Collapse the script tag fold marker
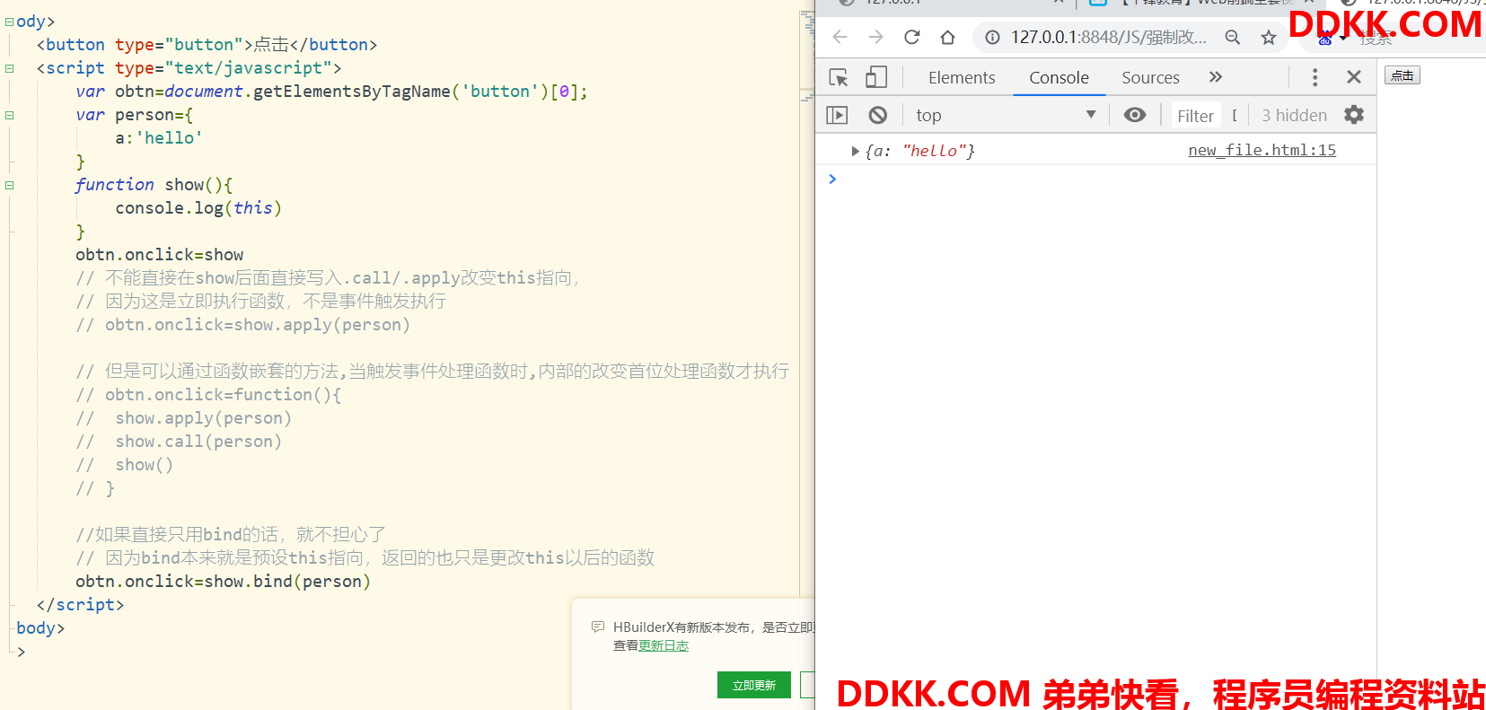Image resolution: width=1486 pixels, height=710 pixels. (9, 68)
